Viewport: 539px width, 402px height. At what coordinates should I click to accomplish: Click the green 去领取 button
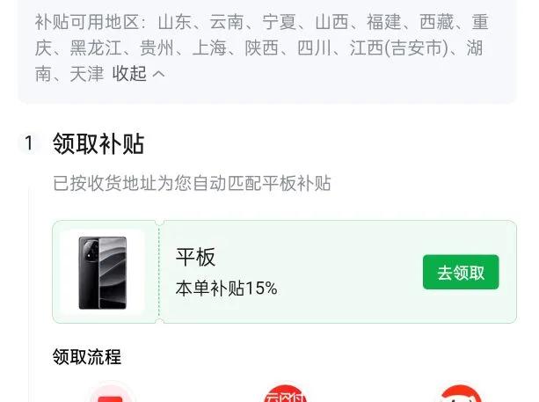click(461, 272)
